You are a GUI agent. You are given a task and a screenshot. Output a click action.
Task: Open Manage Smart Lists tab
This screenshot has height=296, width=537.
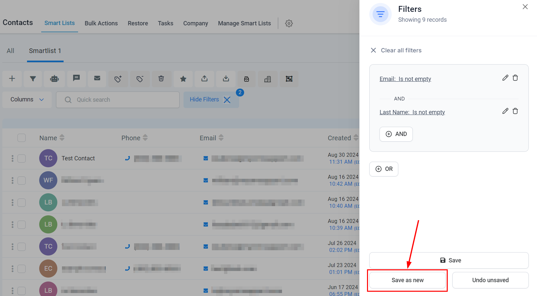[x=244, y=23]
